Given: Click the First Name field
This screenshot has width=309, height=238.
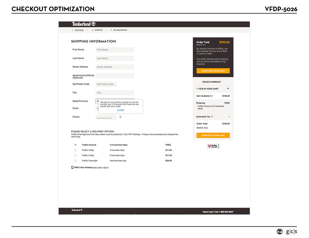Looking at the screenshot, I should click(115, 50).
